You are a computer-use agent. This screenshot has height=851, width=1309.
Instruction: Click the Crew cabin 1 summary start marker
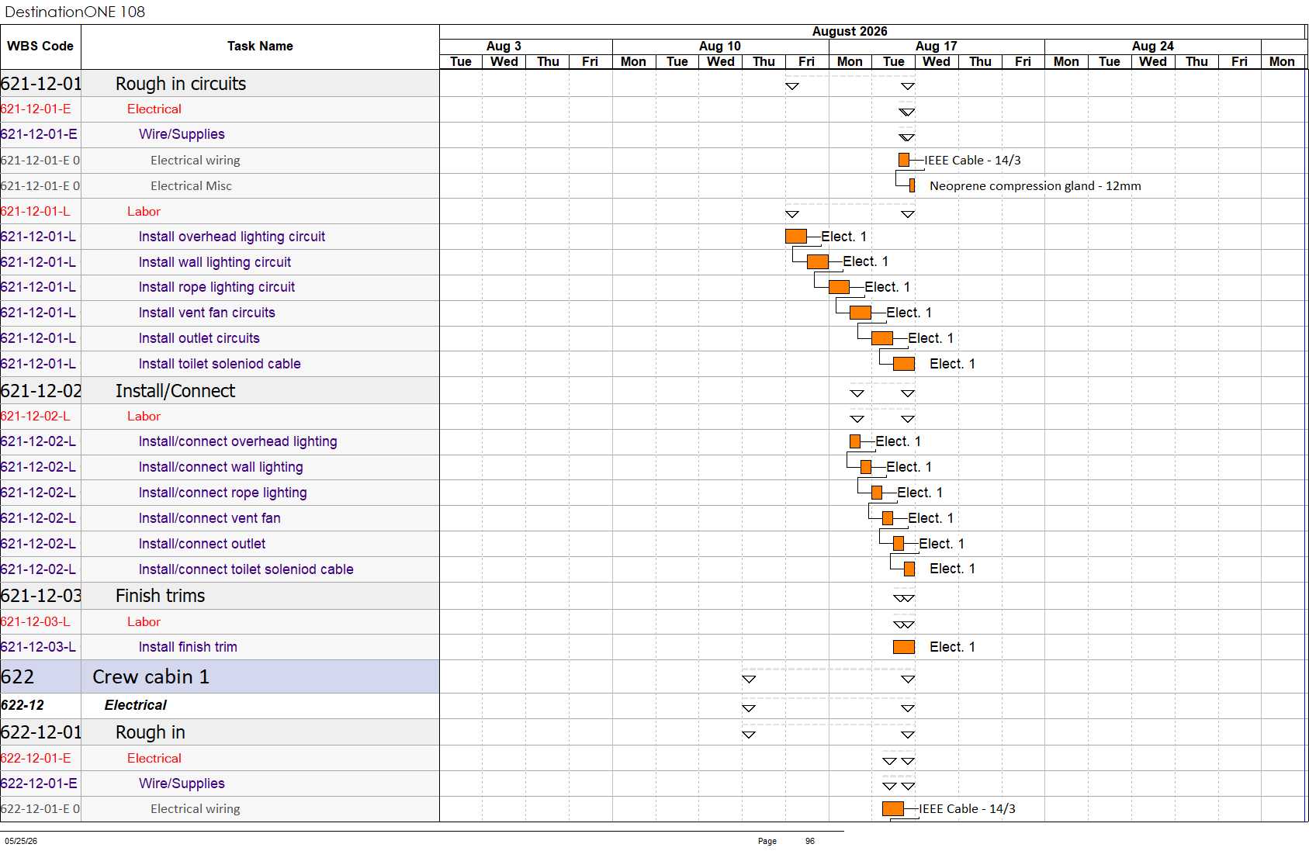[749, 679]
